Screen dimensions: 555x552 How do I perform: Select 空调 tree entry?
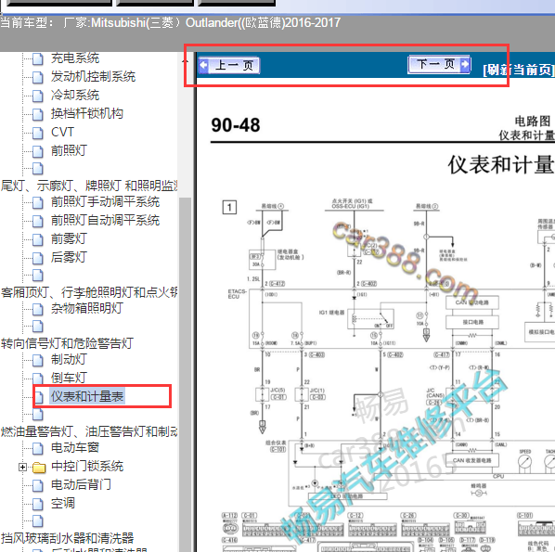(x=63, y=503)
